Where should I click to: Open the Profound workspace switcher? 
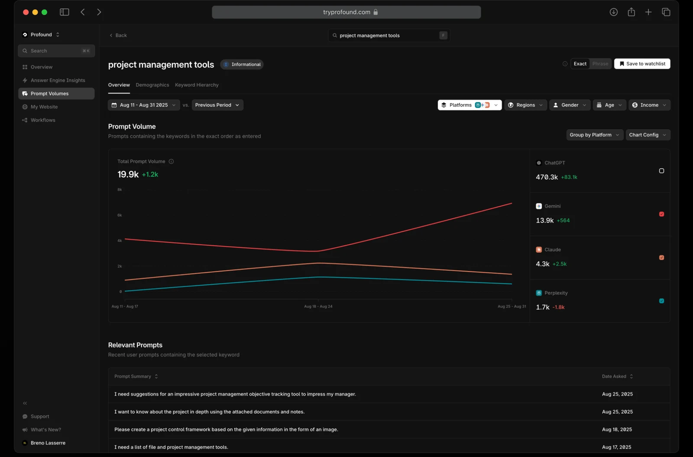pos(41,35)
